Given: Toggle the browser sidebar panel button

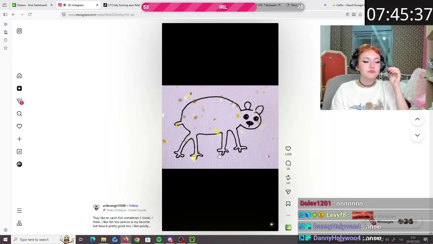Looking at the screenshot, I should pyautogui.click(x=5, y=15).
